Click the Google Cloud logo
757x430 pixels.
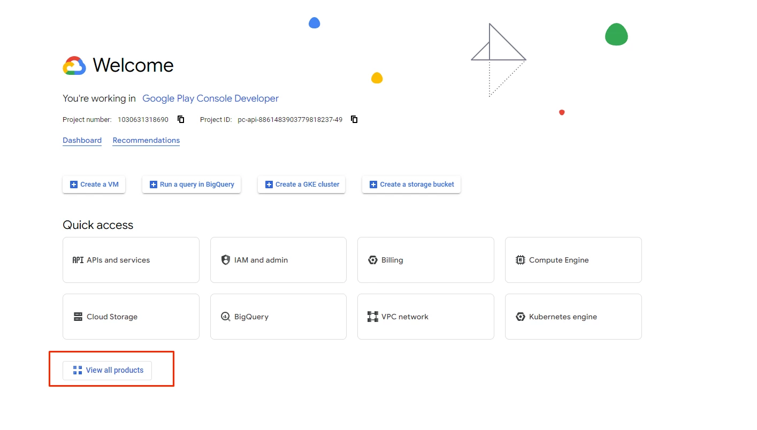point(74,66)
